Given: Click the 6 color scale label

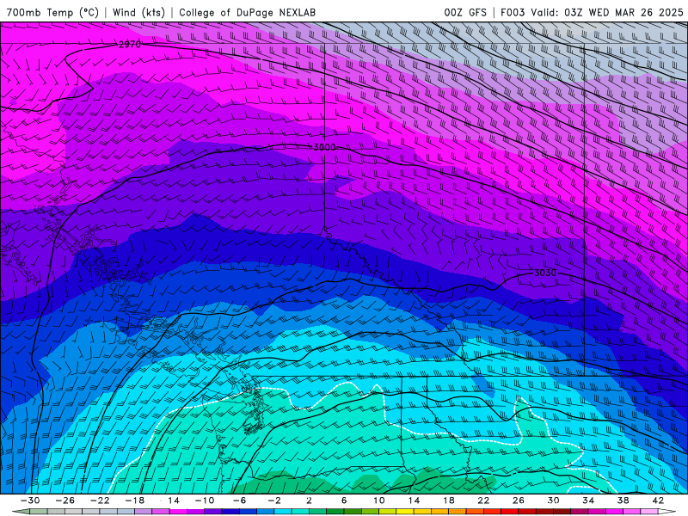Looking at the screenshot, I should pyautogui.click(x=344, y=501).
